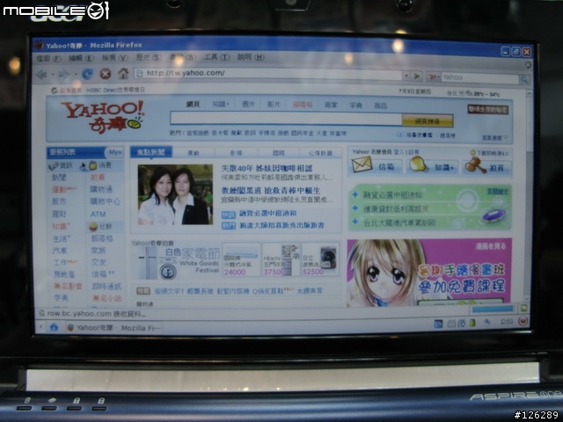Click the anime girl comic class banner
Image resolution: width=563 pixels, height=422 pixels.
429,273
